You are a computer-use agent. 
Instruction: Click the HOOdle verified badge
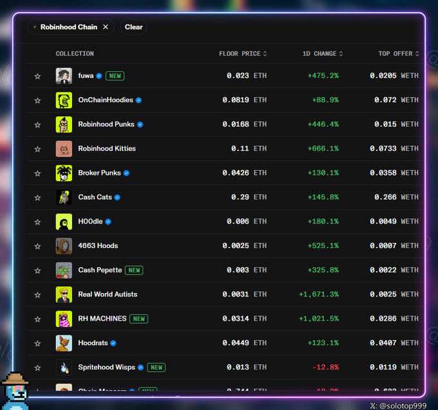tap(108, 222)
